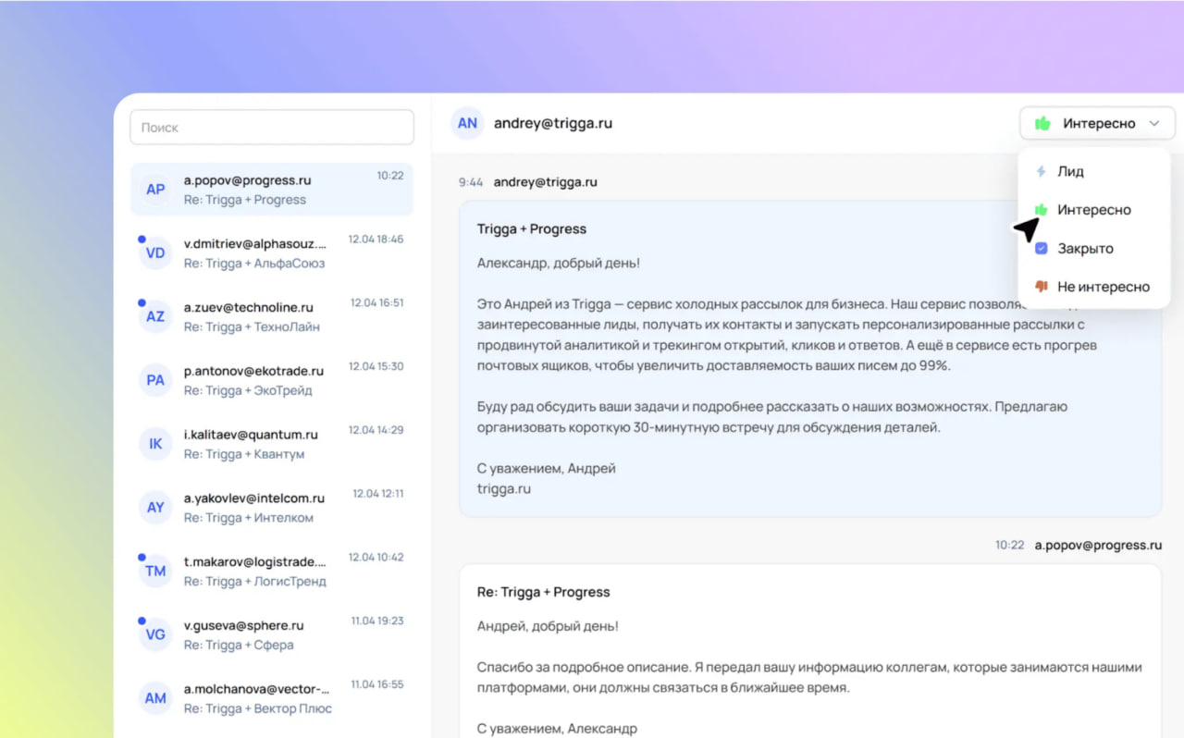Click the trigga.ru link in the email signature

pos(504,488)
